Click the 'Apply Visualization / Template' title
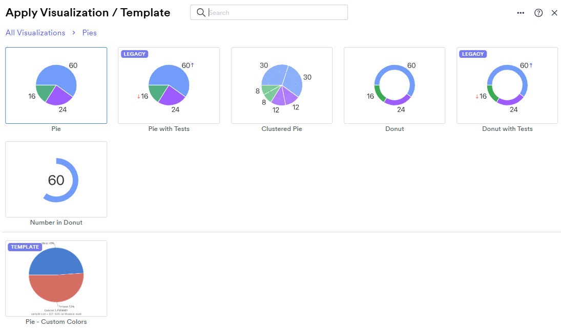 (x=88, y=12)
